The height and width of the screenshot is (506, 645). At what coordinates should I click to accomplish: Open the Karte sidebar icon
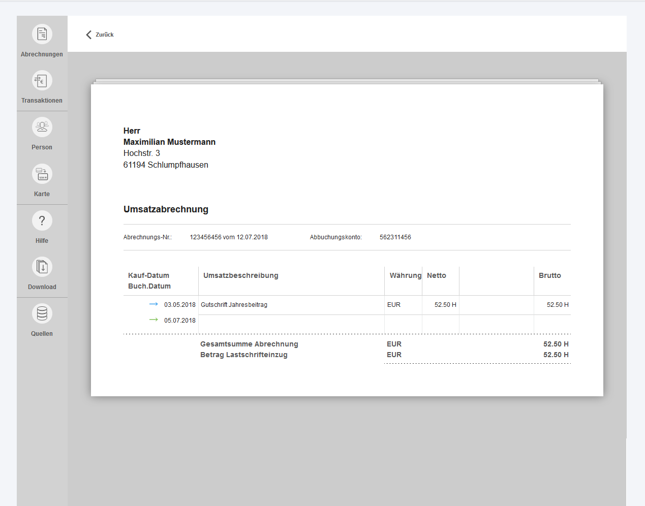[x=42, y=174]
